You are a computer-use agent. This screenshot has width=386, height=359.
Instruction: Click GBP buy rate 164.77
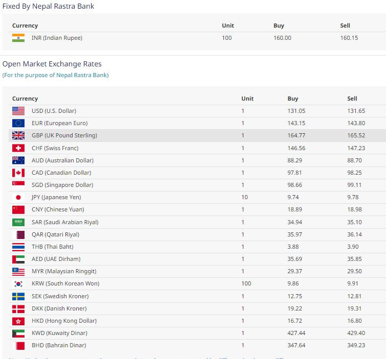click(x=297, y=135)
